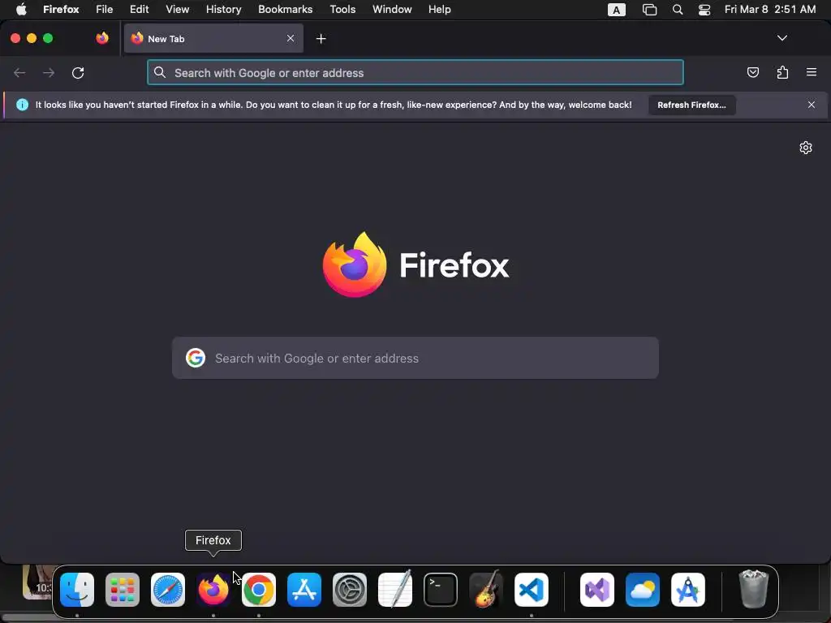The width and height of the screenshot is (831, 623).
Task: Close the New Tab tab
Action: [291, 38]
